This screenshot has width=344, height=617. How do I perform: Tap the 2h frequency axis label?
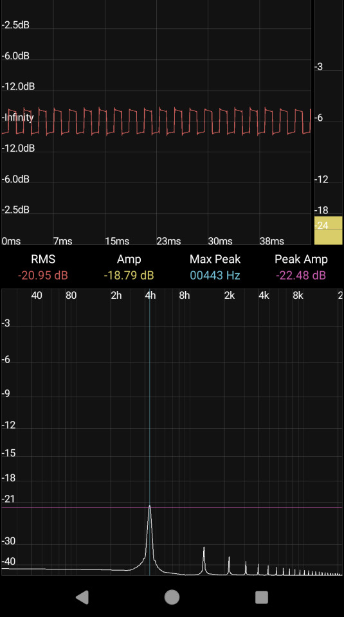click(x=116, y=295)
